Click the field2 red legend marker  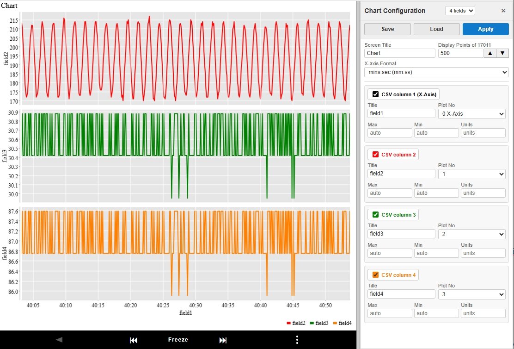(289, 323)
